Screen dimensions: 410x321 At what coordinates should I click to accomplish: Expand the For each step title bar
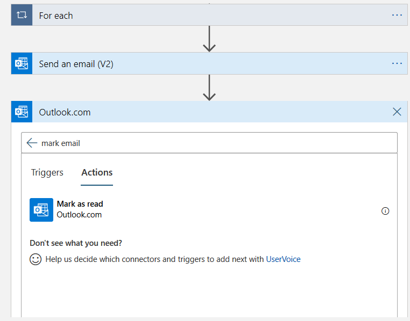click(204, 15)
